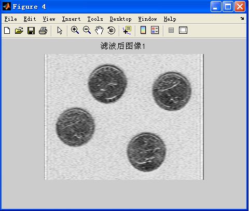This screenshot has height=211, width=249.
Task: Click the top coin in the filtered image
Action: [107, 84]
